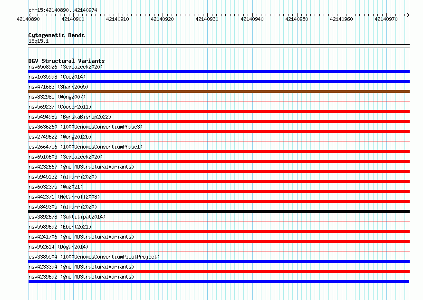Image resolution: width=423 pixels, height=300 pixels.
Task: Click ruler position 42140970
Action: (x=386, y=19)
